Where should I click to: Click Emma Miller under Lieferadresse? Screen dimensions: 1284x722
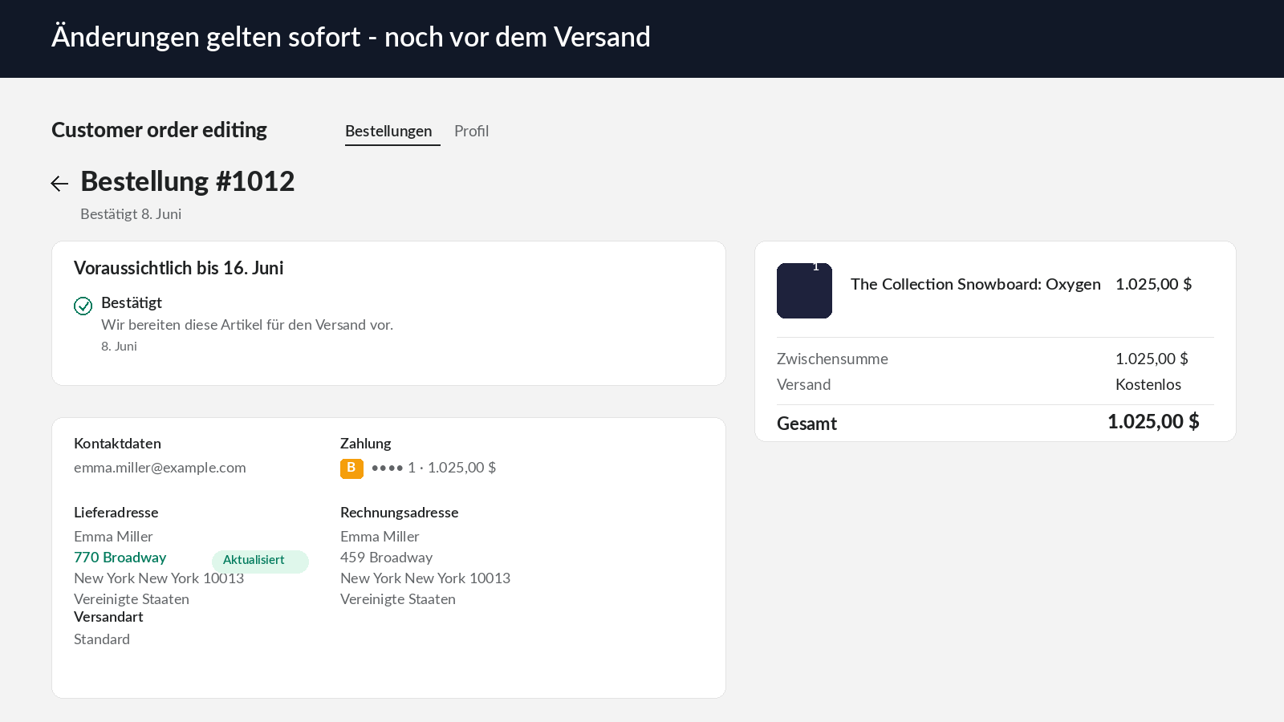point(113,537)
